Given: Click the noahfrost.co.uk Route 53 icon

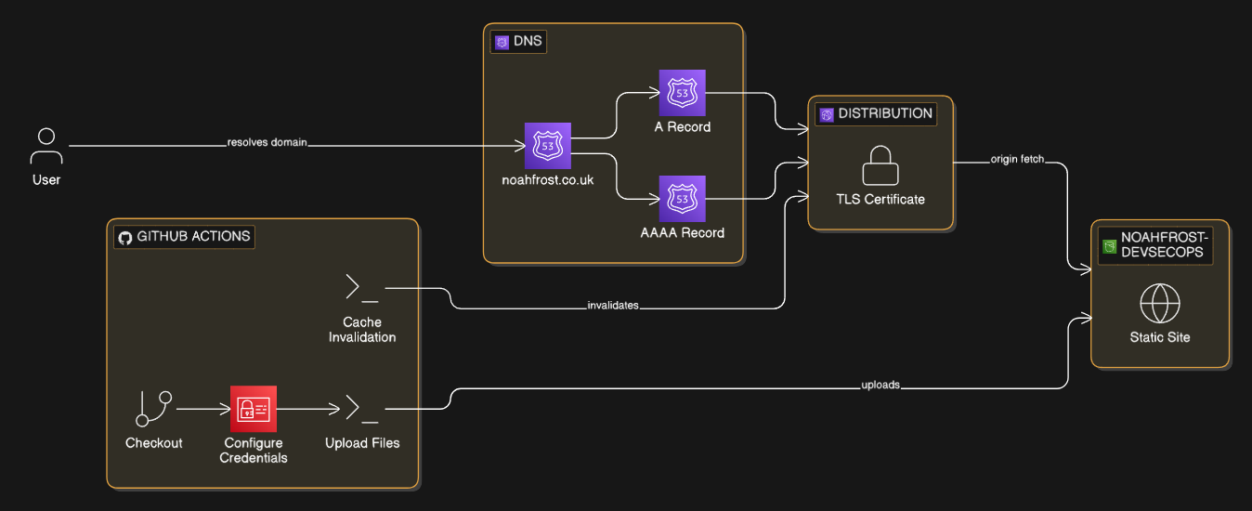Looking at the screenshot, I should coord(547,146).
